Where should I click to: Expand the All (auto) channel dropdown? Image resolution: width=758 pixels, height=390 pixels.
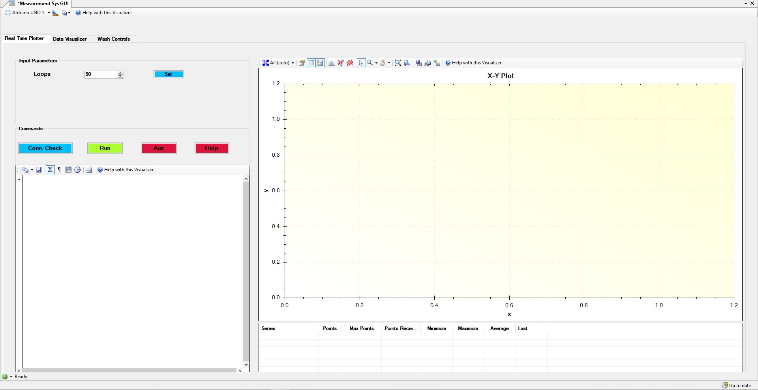point(293,63)
